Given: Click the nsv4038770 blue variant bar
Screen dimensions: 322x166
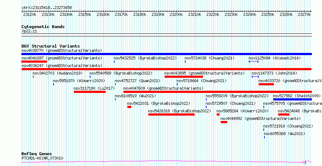Looking at the screenshot, I should pos(166,54).
